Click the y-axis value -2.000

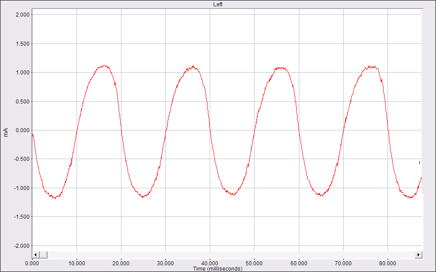22,246
